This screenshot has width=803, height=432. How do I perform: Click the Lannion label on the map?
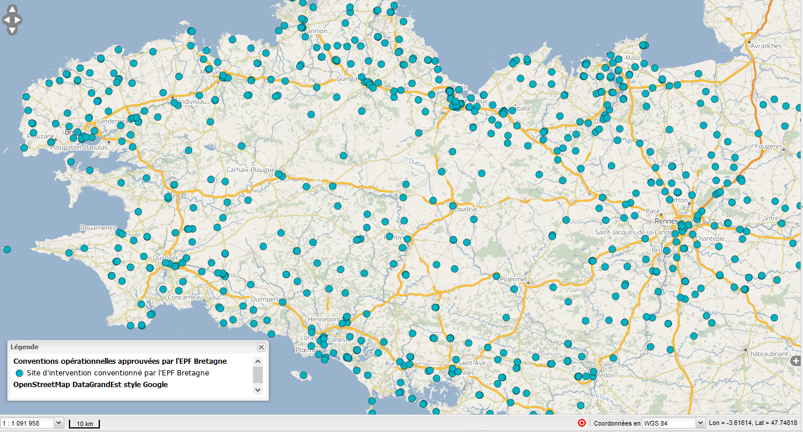pos(315,31)
